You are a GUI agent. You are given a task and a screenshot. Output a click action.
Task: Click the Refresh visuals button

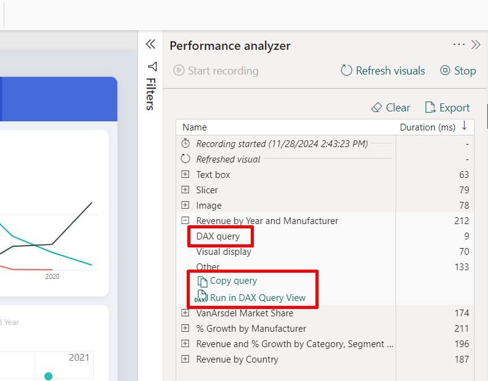383,71
